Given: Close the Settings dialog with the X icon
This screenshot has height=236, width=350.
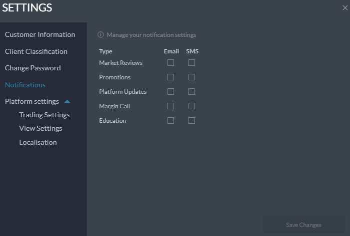Looking at the screenshot, I should click(345, 8).
